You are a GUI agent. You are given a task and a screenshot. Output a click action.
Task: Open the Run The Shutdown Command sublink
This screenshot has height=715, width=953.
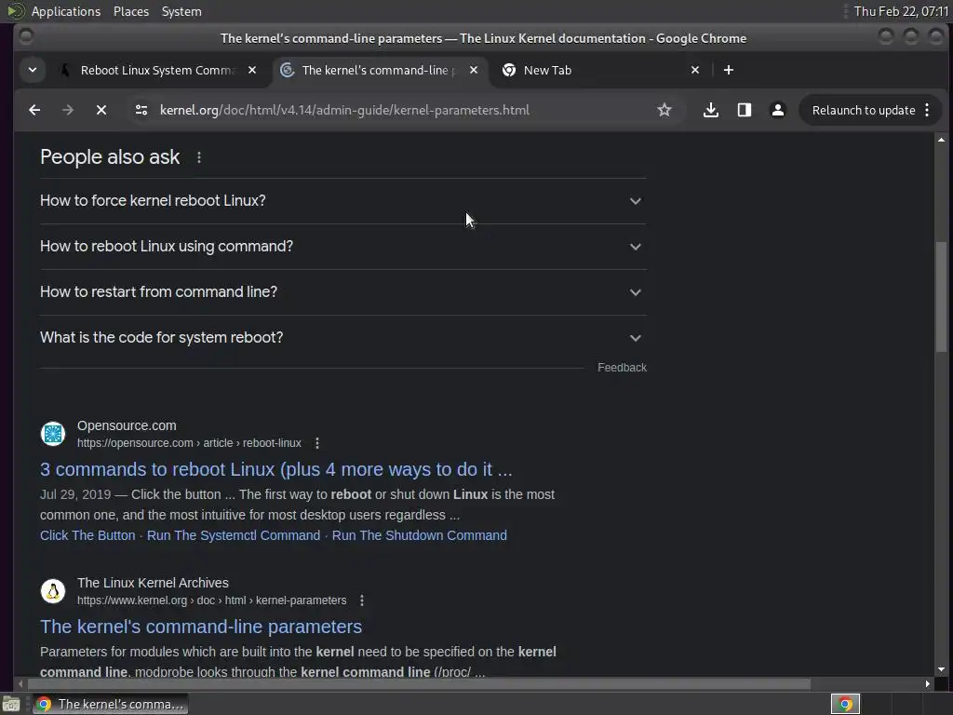[420, 535]
